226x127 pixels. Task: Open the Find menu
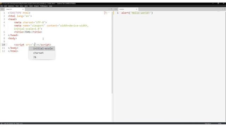point(17,6)
